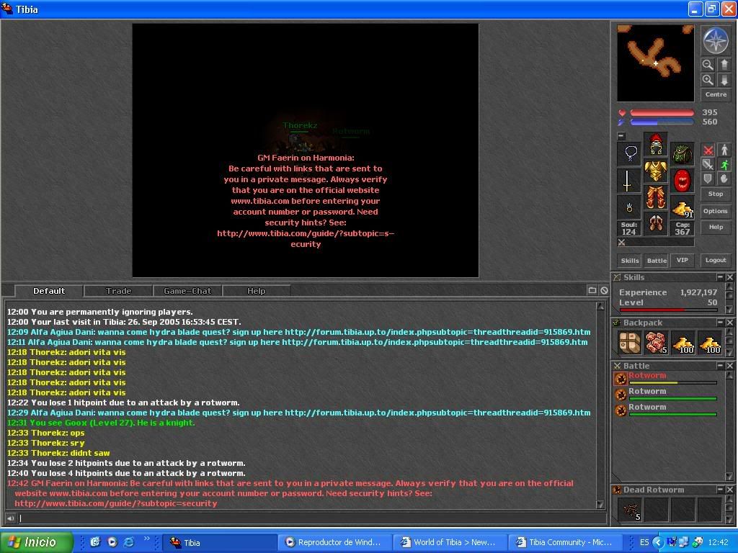This screenshot has height=553, width=738.
Task: Select the red-plumed helmet slot
Action: pos(656,144)
